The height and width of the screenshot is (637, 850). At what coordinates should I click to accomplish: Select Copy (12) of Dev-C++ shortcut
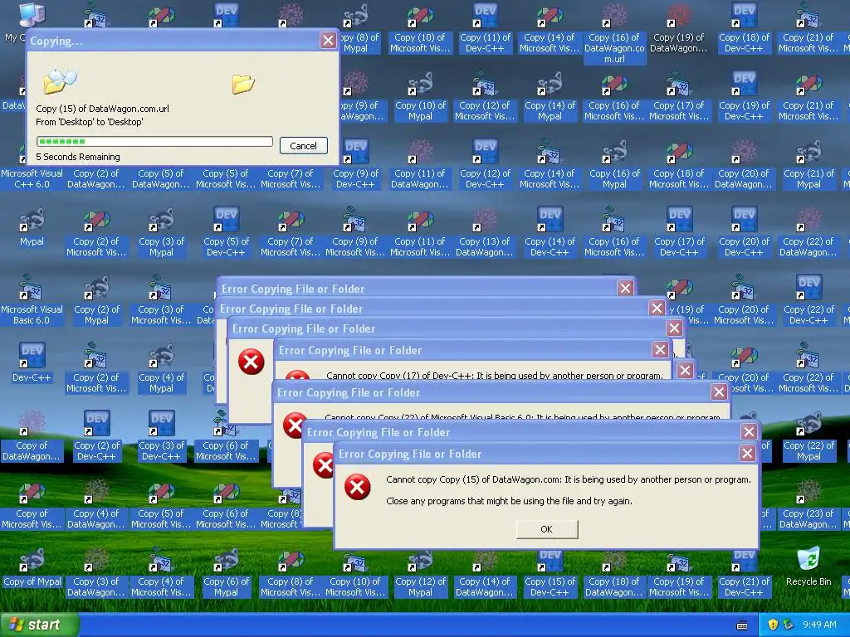[x=485, y=165]
